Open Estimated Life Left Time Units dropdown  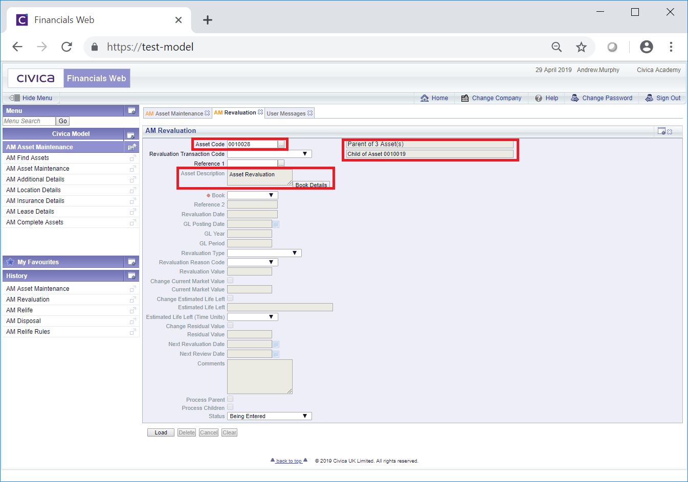(x=253, y=317)
